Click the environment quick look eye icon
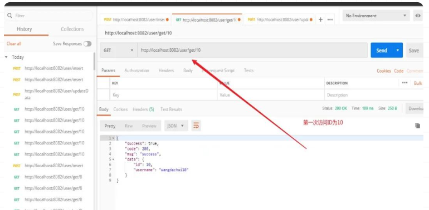Viewport: 429px width, 210px height. click(418, 16)
